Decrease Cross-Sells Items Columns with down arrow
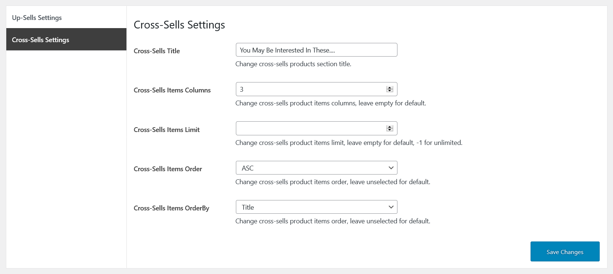613x274 pixels. [390, 91]
